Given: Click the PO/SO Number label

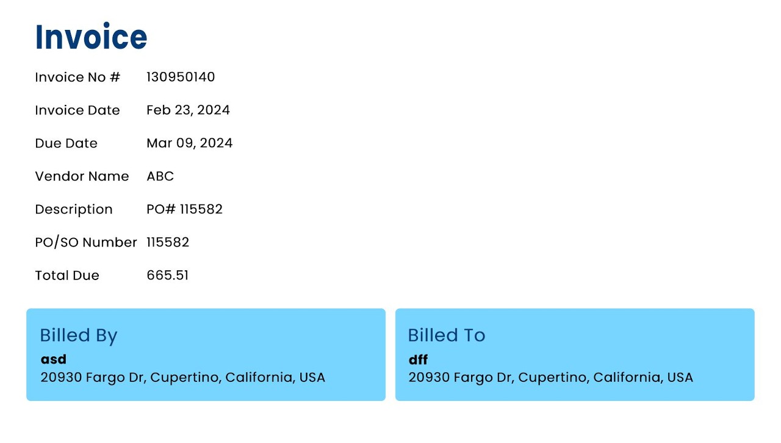Looking at the screenshot, I should pyautogui.click(x=86, y=242).
